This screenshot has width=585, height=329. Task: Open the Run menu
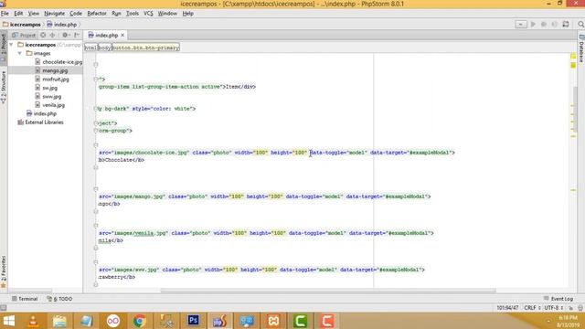point(116,14)
